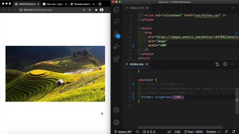Click the horizontal scrollbar in styles.css editor
Image resolution: width=239 pixels, height=134 pixels.
[180, 127]
